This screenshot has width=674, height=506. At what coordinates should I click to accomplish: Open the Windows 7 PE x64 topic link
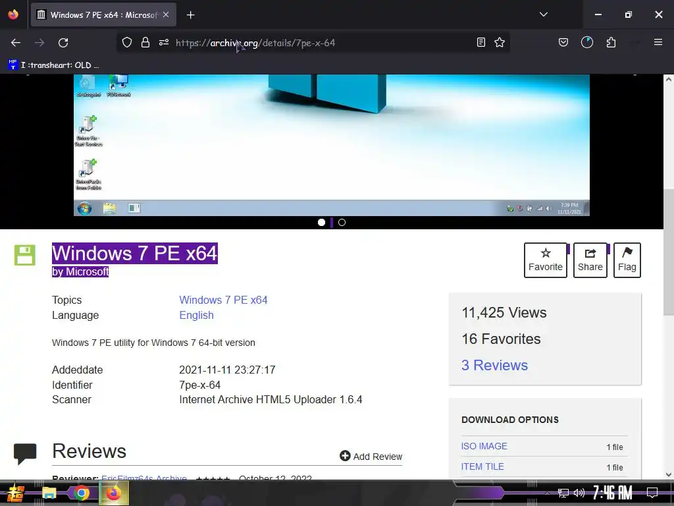223,300
